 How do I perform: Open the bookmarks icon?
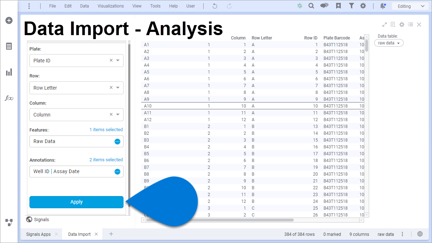click(338, 6)
